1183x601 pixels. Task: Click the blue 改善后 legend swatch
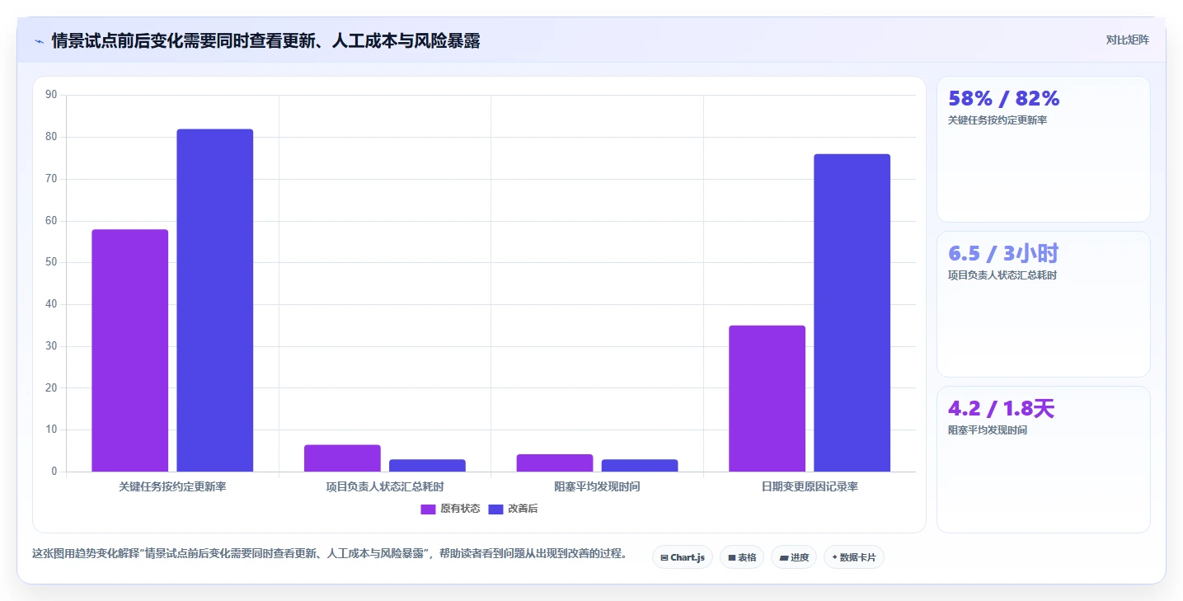(x=495, y=509)
